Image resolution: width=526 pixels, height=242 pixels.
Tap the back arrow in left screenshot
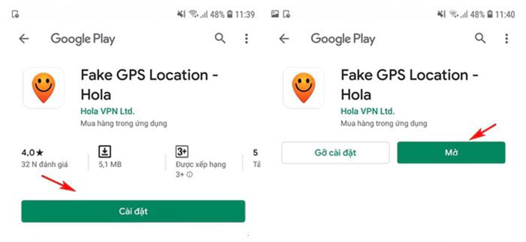tap(24, 39)
